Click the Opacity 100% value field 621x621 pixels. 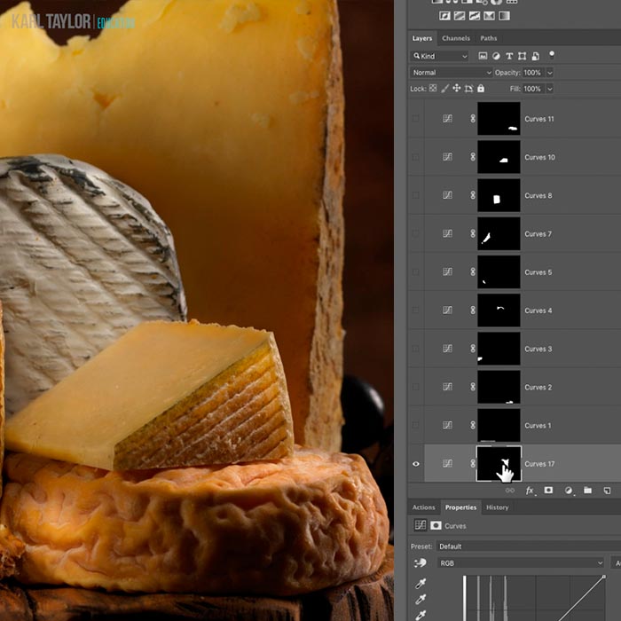click(533, 73)
